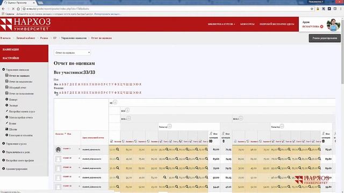Viewport: 344px width, 193px height.
Task: Stop loading the page with the X button
Action: coord(13,9)
